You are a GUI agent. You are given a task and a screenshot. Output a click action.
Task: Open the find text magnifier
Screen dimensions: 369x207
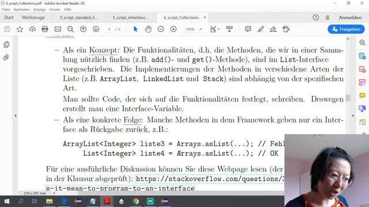70,29
